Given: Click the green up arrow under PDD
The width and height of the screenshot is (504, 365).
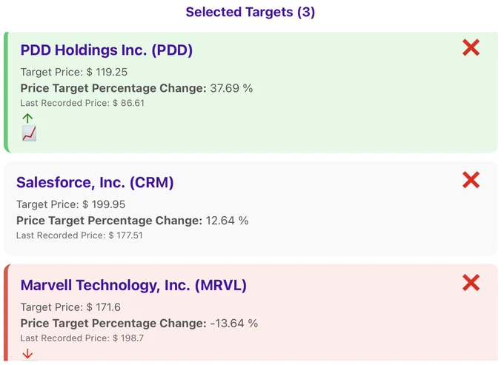Looking at the screenshot, I should pos(27,118).
